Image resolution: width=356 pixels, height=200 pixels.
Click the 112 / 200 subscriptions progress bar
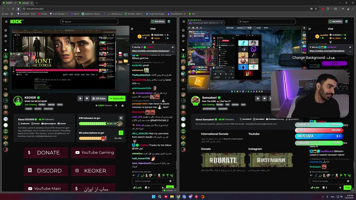click(101, 138)
